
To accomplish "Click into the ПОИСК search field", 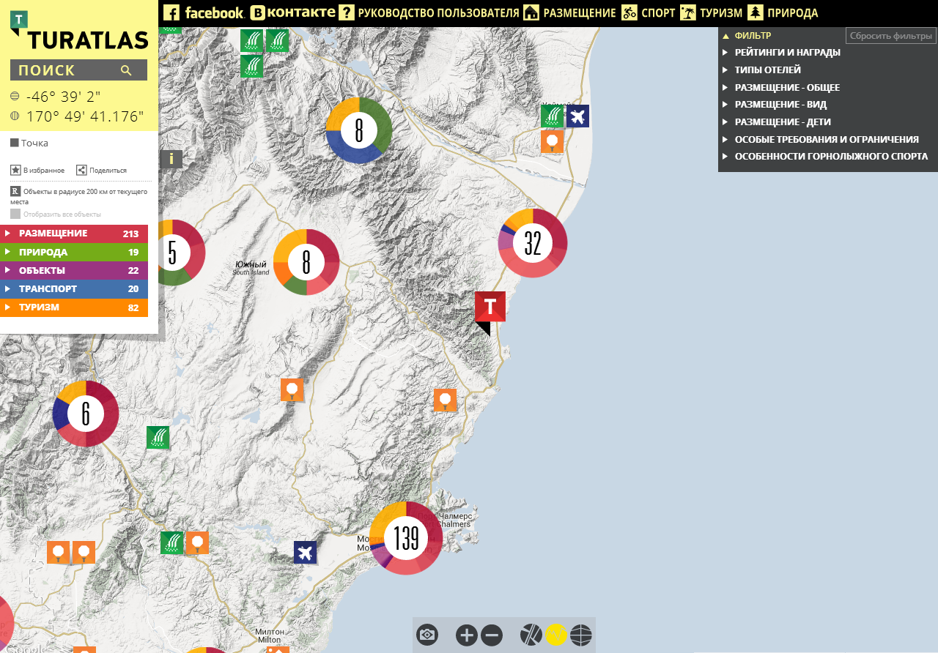I will click(78, 70).
